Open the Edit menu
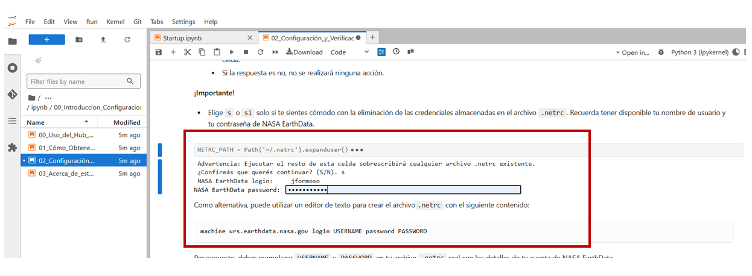The height and width of the screenshot is (276, 752). click(49, 22)
